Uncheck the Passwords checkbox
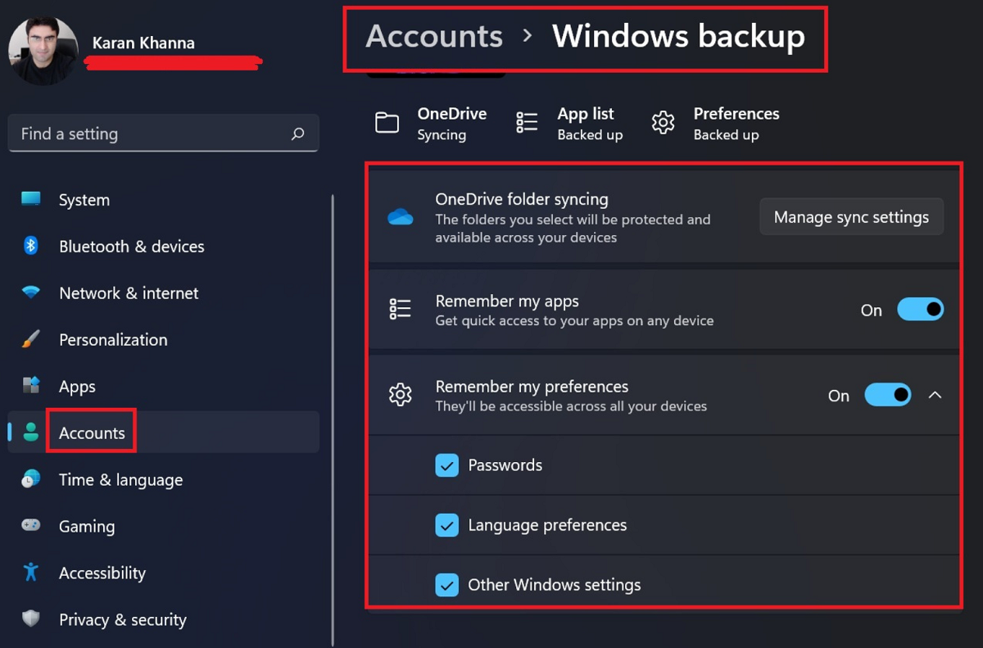983x648 pixels. [x=447, y=464]
